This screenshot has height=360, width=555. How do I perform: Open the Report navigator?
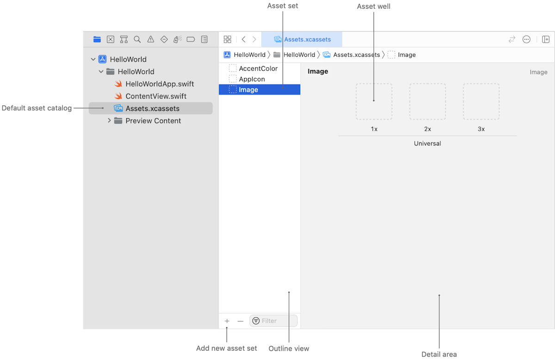point(204,40)
